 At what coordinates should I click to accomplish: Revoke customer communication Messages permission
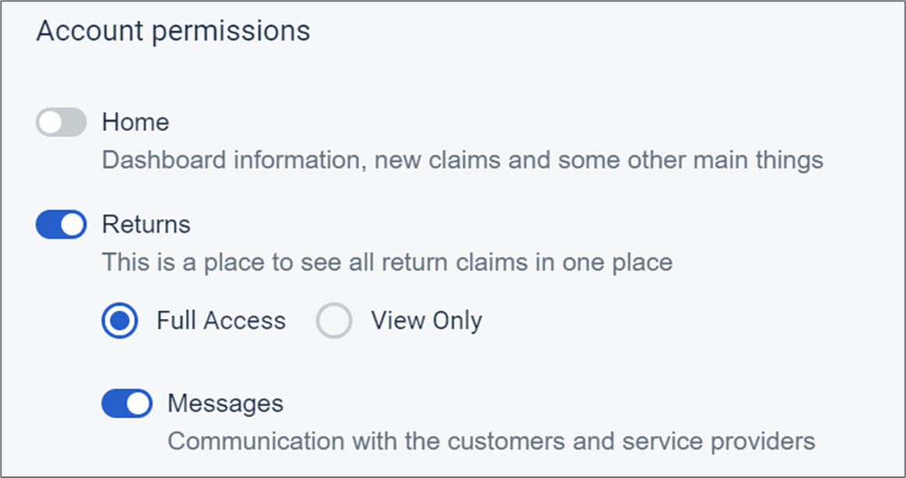click(x=126, y=404)
